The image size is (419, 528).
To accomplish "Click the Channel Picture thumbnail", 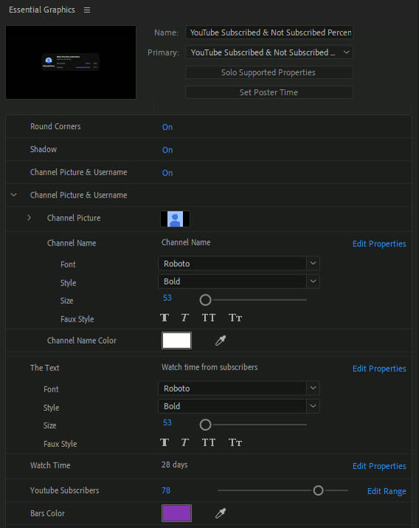I will (x=175, y=219).
